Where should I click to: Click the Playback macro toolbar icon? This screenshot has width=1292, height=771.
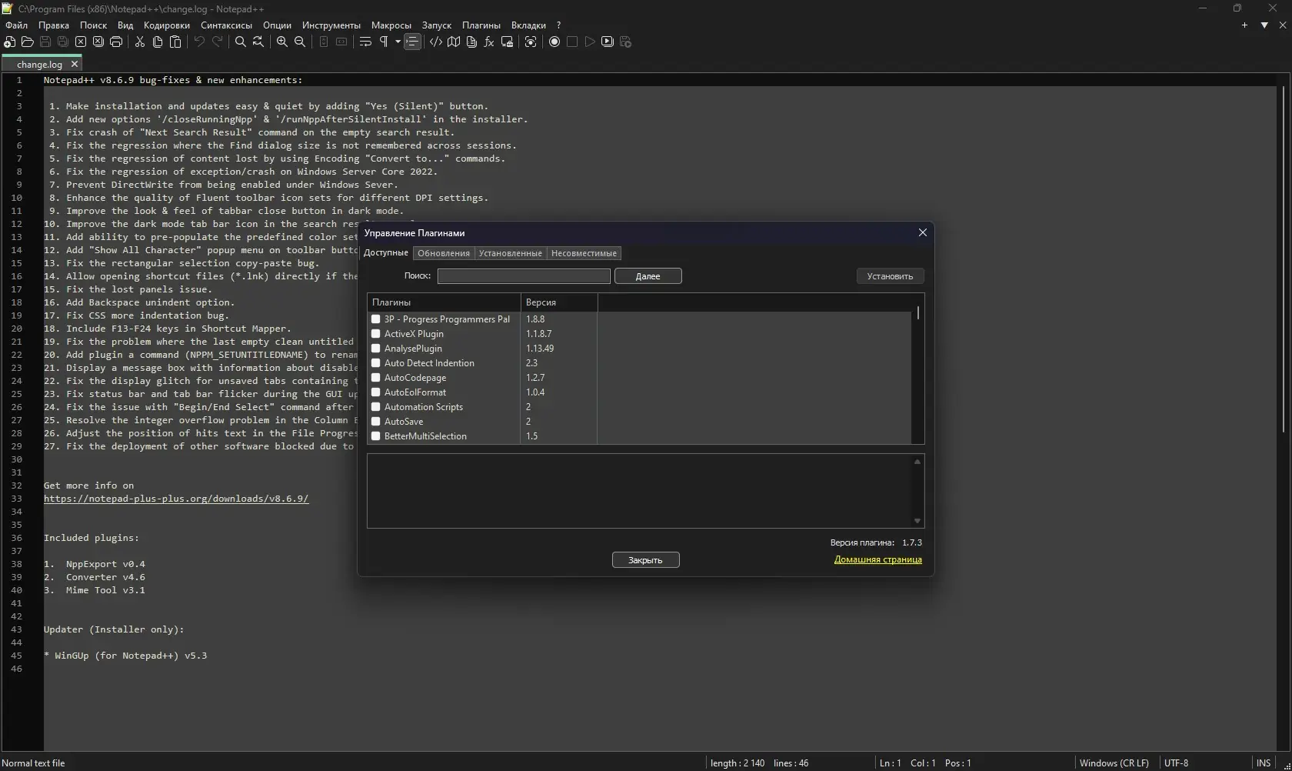(x=590, y=42)
